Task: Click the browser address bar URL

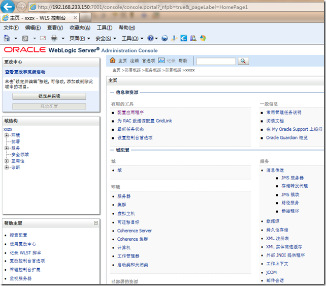Action: pos(143,7)
